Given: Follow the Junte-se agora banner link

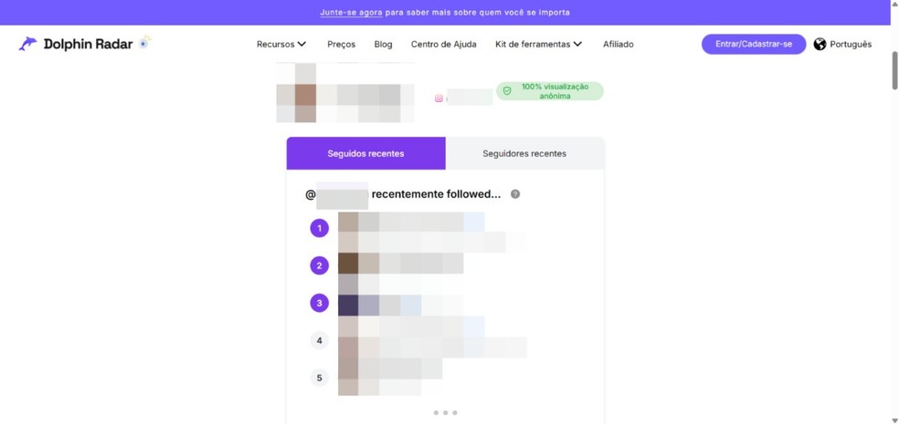Looking at the screenshot, I should (x=351, y=13).
